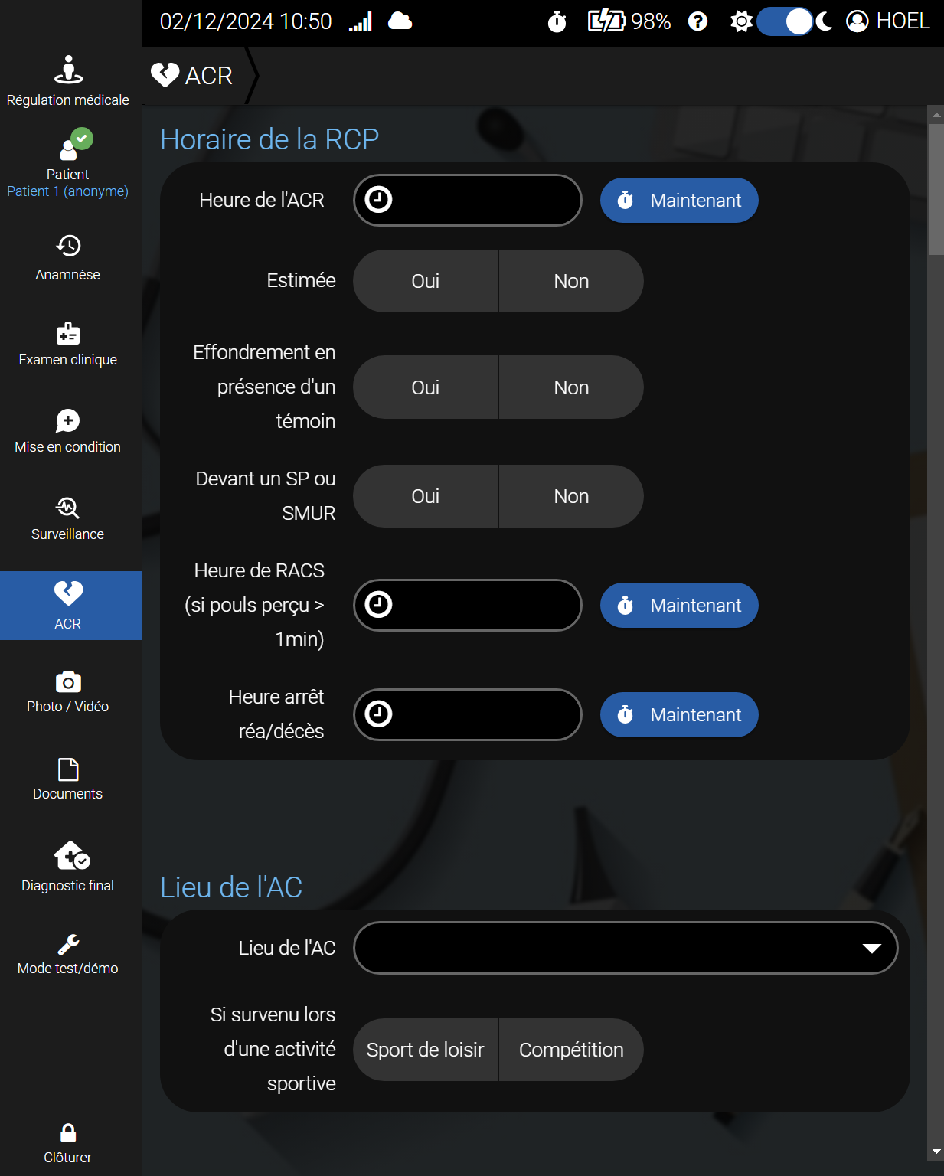The height and width of the screenshot is (1176, 944).
Task: Click the vertical scrollbar thumb
Action: (936, 189)
